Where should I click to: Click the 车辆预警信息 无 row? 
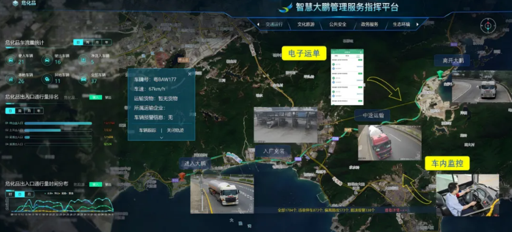[153, 117]
